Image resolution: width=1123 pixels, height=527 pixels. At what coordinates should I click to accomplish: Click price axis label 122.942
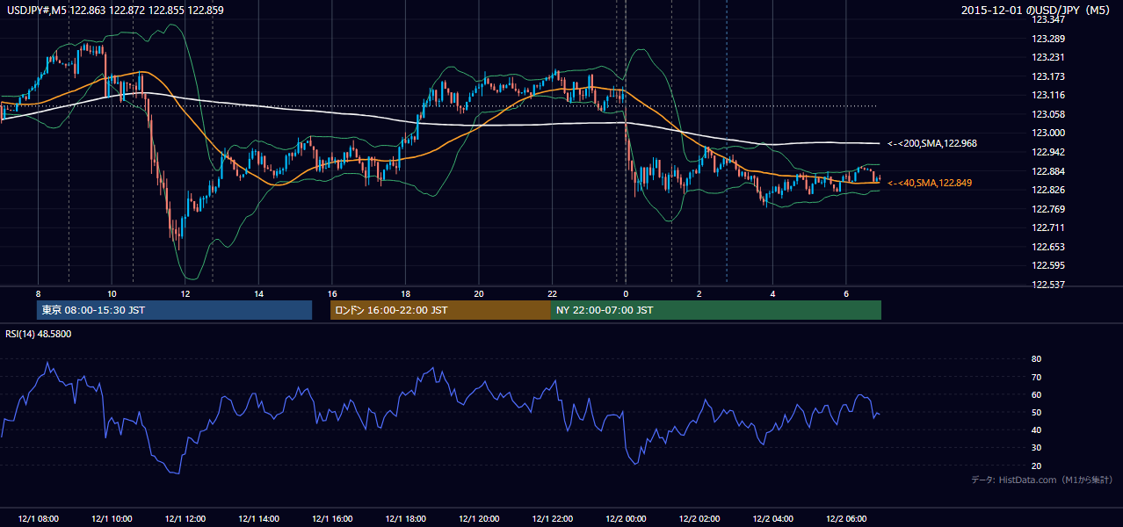click(1047, 152)
